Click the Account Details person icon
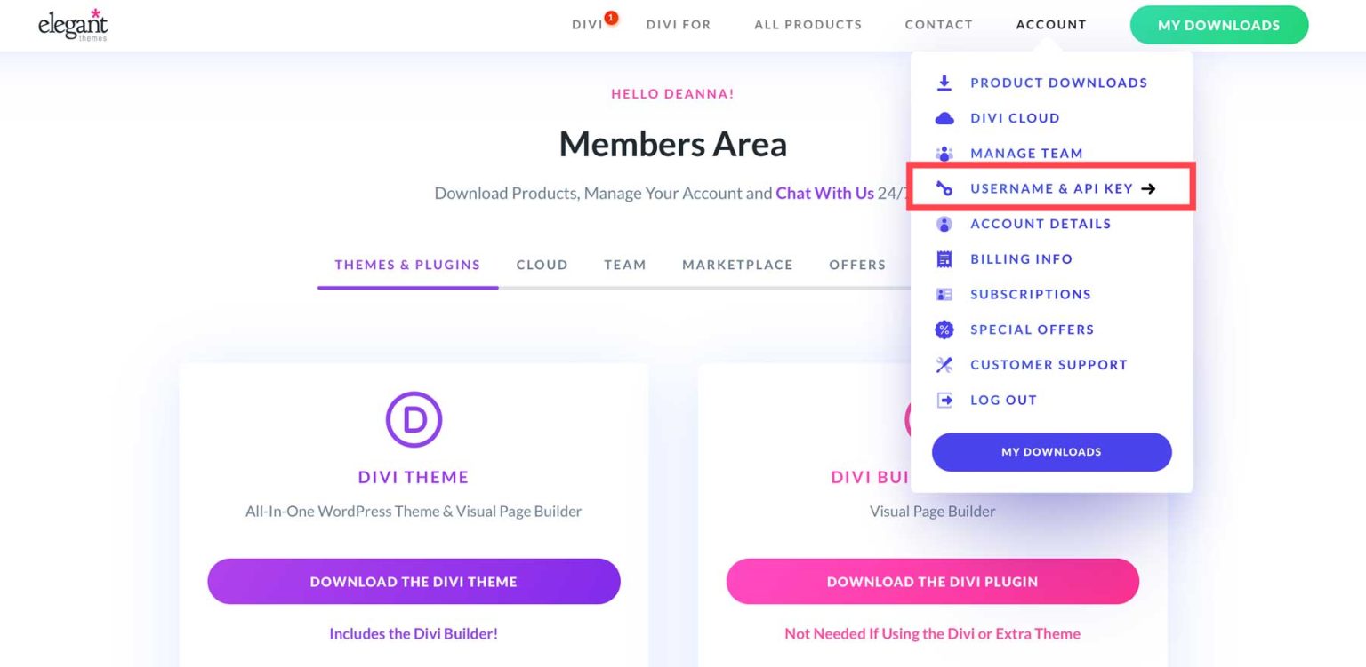Image resolution: width=1366 pixels, height=667 pixels. 943,224
